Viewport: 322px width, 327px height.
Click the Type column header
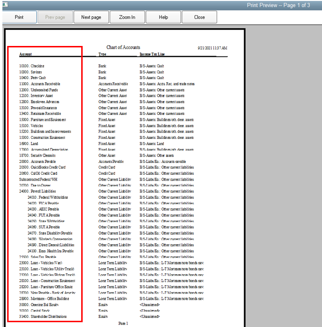pos(102,54)
